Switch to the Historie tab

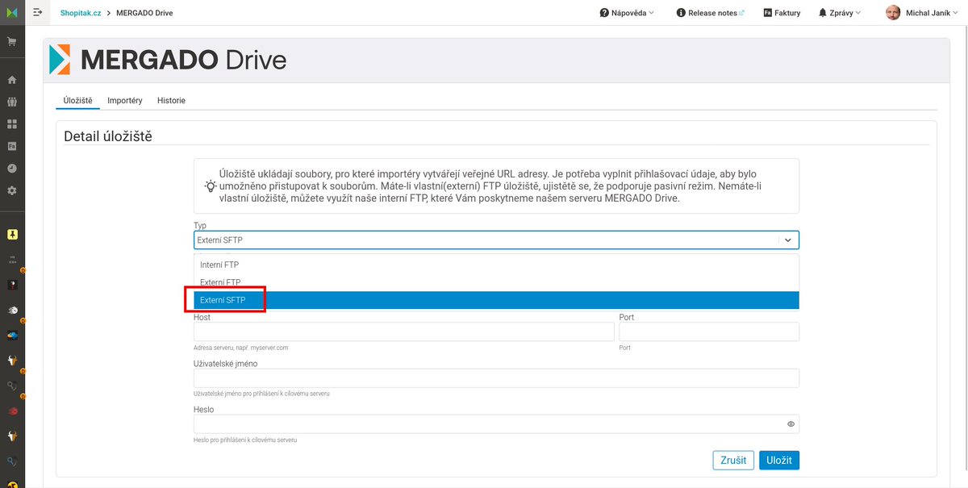click(x=171, y=100)
